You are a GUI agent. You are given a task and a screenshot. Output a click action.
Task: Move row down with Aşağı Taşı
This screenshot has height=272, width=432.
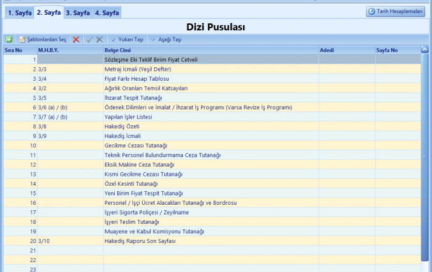[166, 39]
